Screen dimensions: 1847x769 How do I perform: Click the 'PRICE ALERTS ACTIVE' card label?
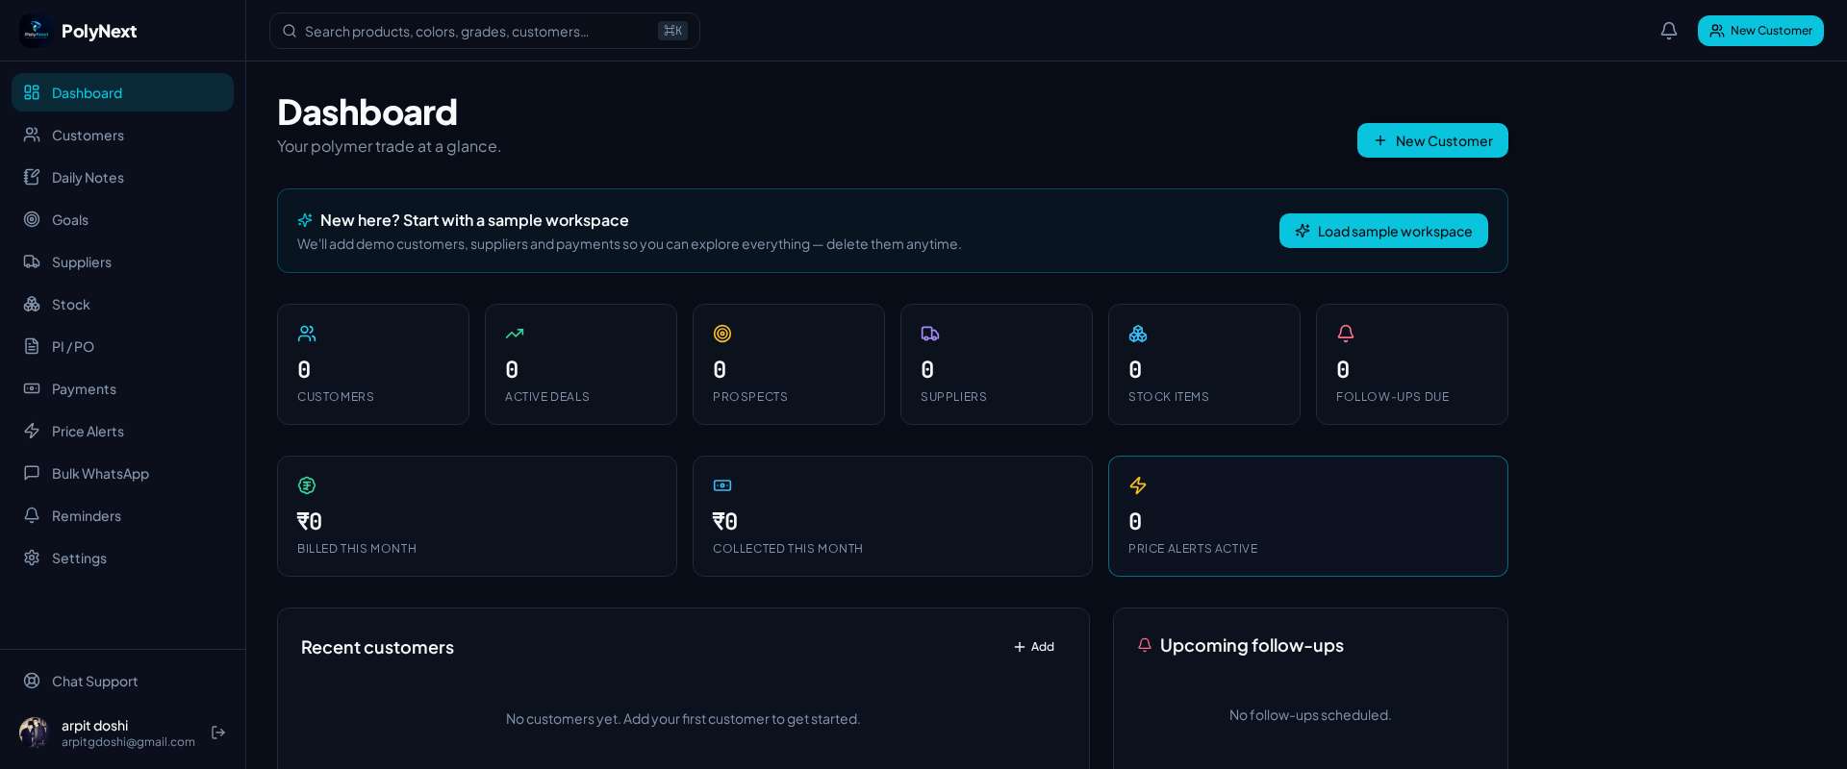[1193, 549]
